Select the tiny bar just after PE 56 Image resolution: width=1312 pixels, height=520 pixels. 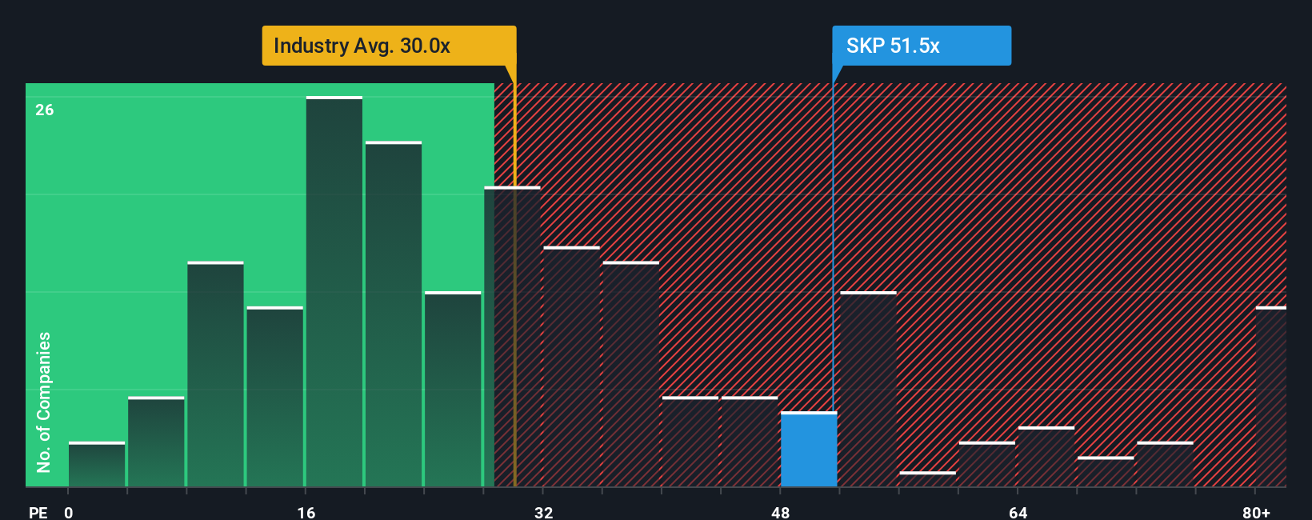[927, 479]
